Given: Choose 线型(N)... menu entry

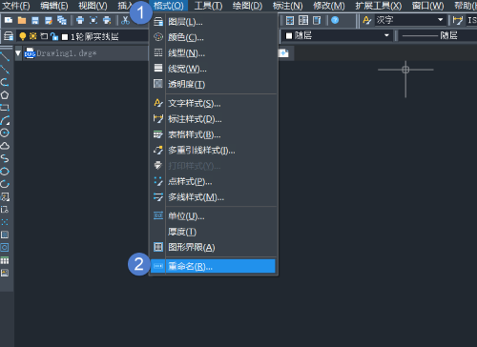Looking at the screenshot, I should click(x=213, y=53).
